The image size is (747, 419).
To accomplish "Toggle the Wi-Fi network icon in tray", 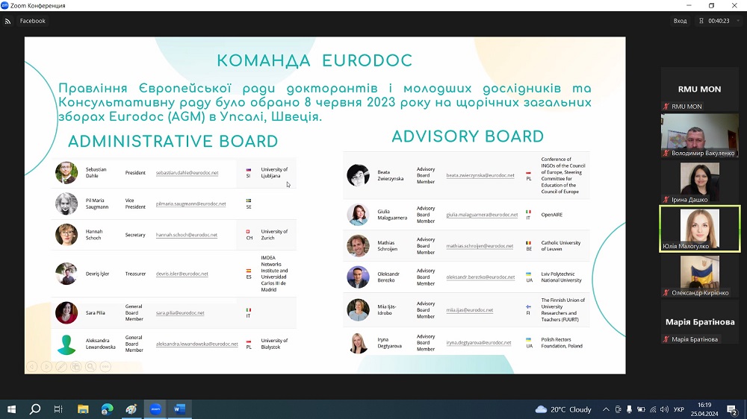I will (651, 409).
